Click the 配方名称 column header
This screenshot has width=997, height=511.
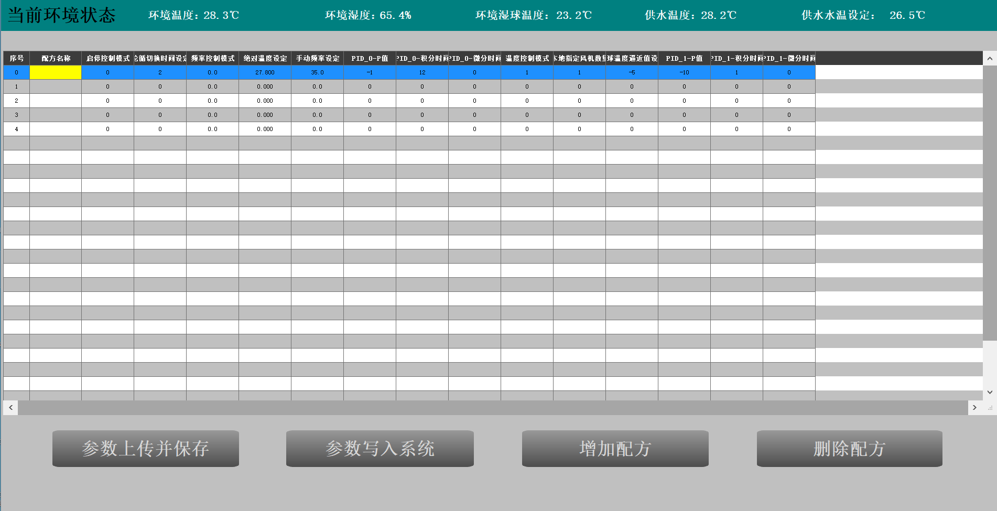(x=56, y=58)
